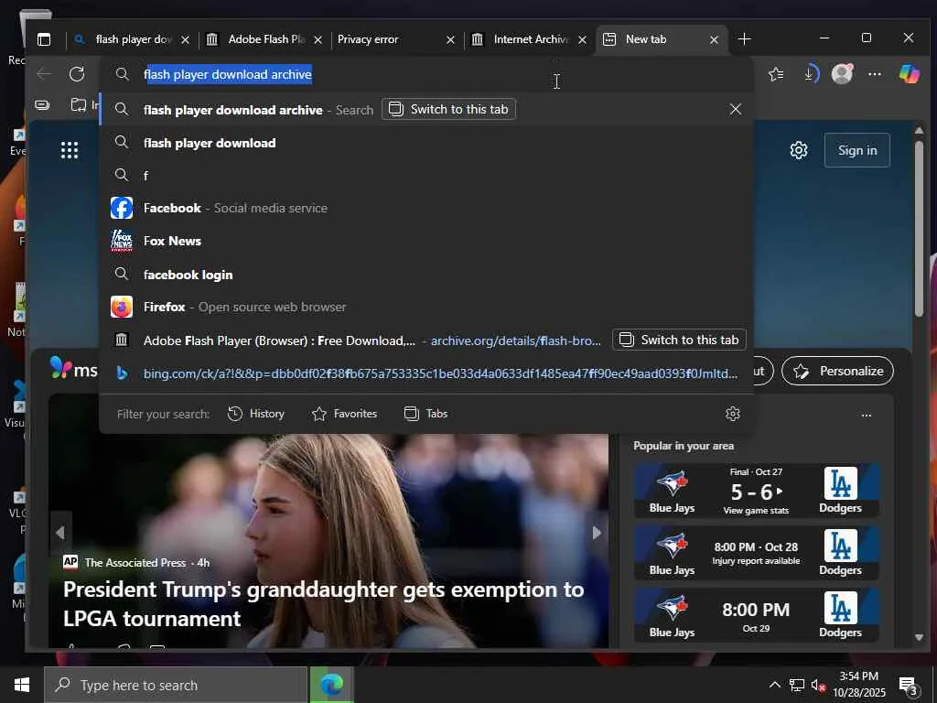937x703 pixels.
Task: Open the 8:00 PM Oct 29 game card
Action: [x=757, y=615]
